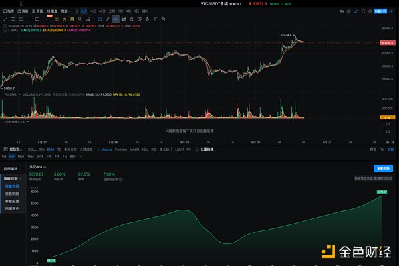Open the indicators menu button at top left
The image size is (399, 266).
[x=9, y=11]
